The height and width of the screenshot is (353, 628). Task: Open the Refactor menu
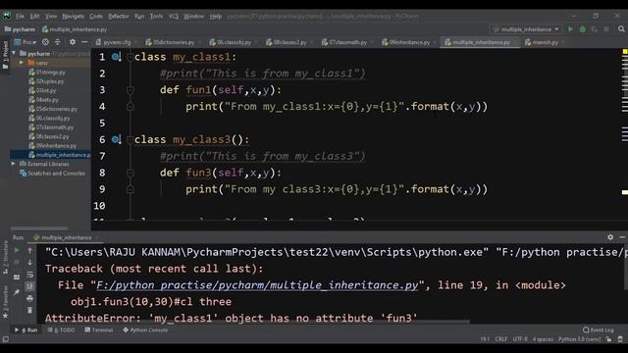(x=119, y=17)
